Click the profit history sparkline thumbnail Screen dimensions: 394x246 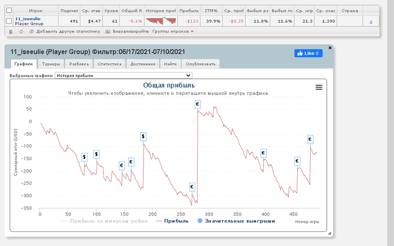pyautogui.click(x=161, y=21)
